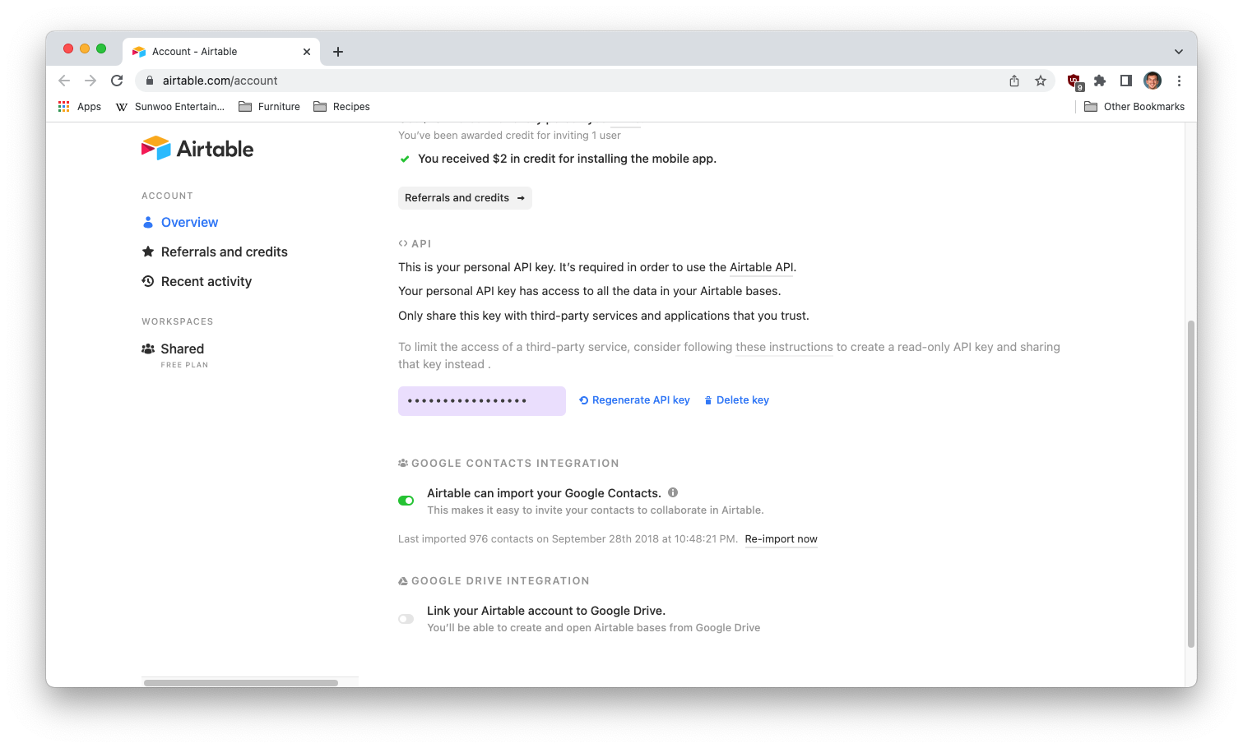The height and width of the screenshot is (748, 1243).
Task: Click the sidebar horizontal scrollbar
Action: pos(241,683)
